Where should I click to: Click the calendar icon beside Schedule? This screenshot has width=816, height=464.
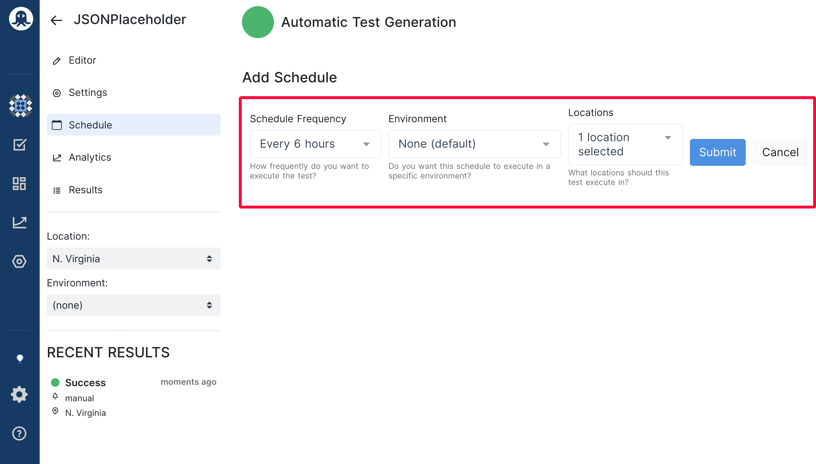tap(57, 125)
